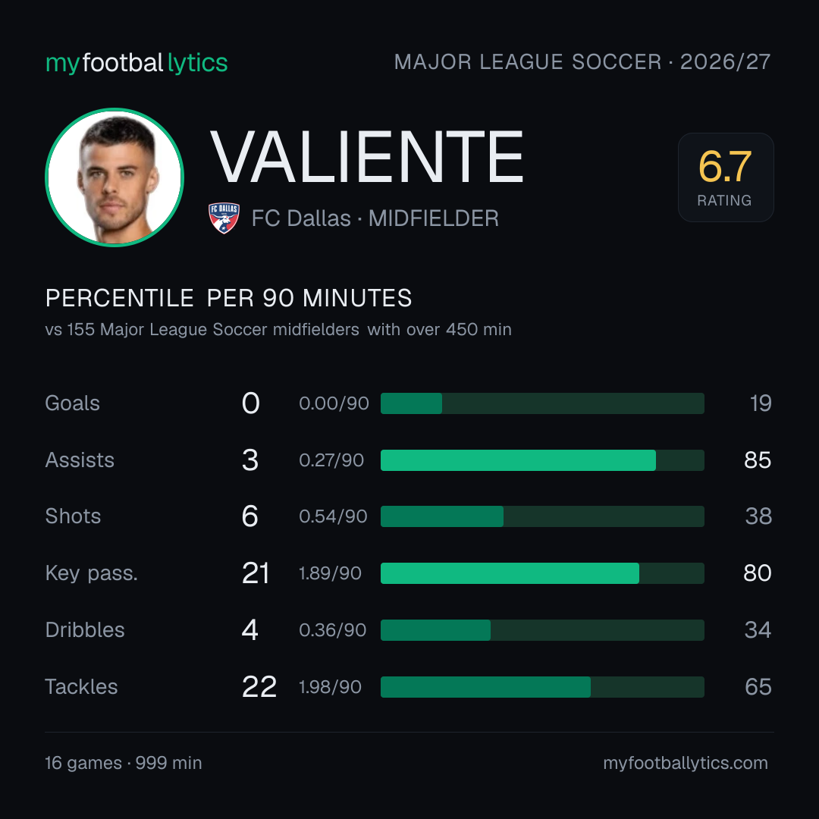The width and height of the screenshot is (819, 819).
Task: Click the Goals stat row label
Action: (x=73, y=403)
